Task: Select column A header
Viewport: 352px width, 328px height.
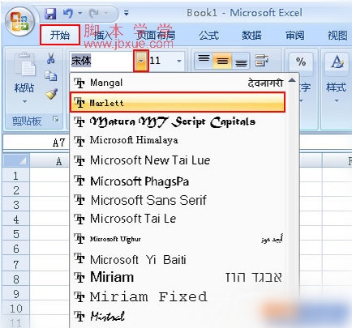Action: (x=49, y=161)
